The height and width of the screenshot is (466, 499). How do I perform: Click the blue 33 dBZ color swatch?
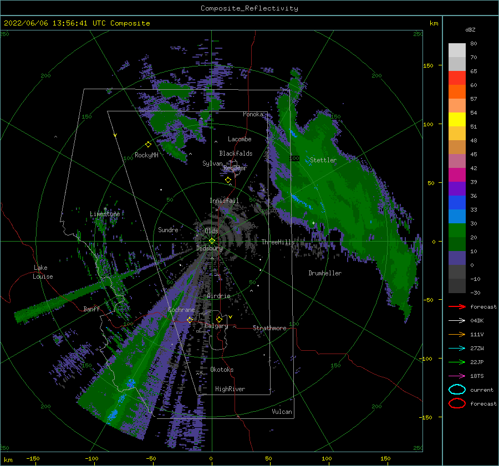coord(457,202)
